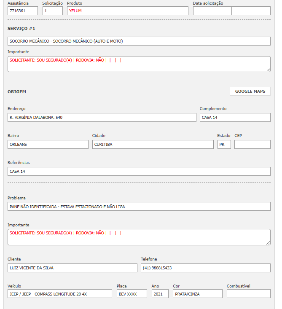Click the Cliente name field
The width and height of the screenshot is (282, 309).
(x=73, y=268)
